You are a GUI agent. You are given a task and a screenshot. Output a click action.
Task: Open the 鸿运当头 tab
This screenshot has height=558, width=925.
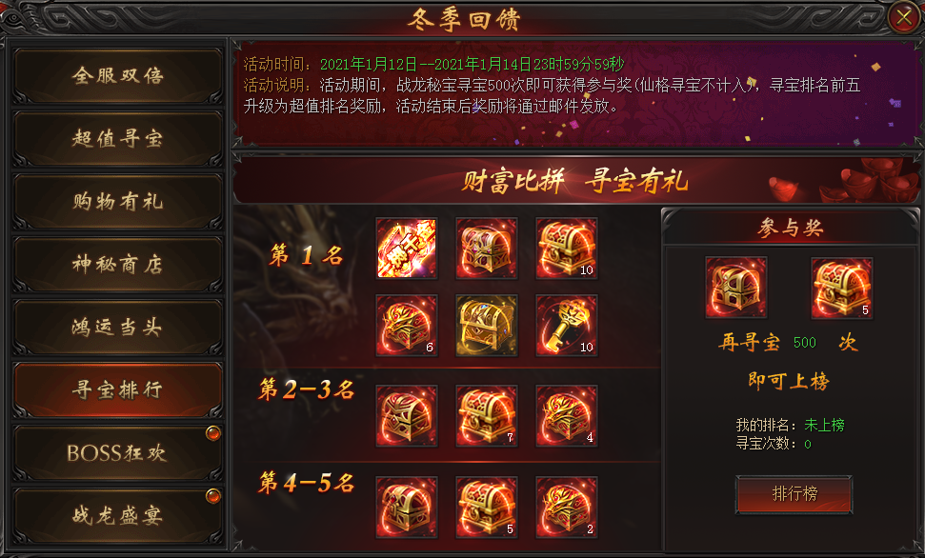117,328
